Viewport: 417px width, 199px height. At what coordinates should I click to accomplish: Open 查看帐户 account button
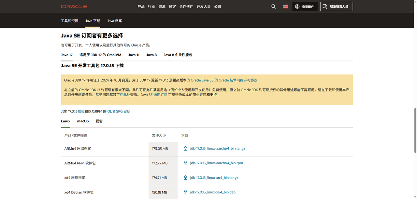(x=305, y=7)
